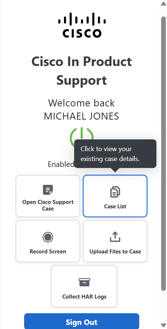Click the Open Cisco Support Case note icon
The height and width of the screenshot is (329, 167).
click(x=48, y=190)
